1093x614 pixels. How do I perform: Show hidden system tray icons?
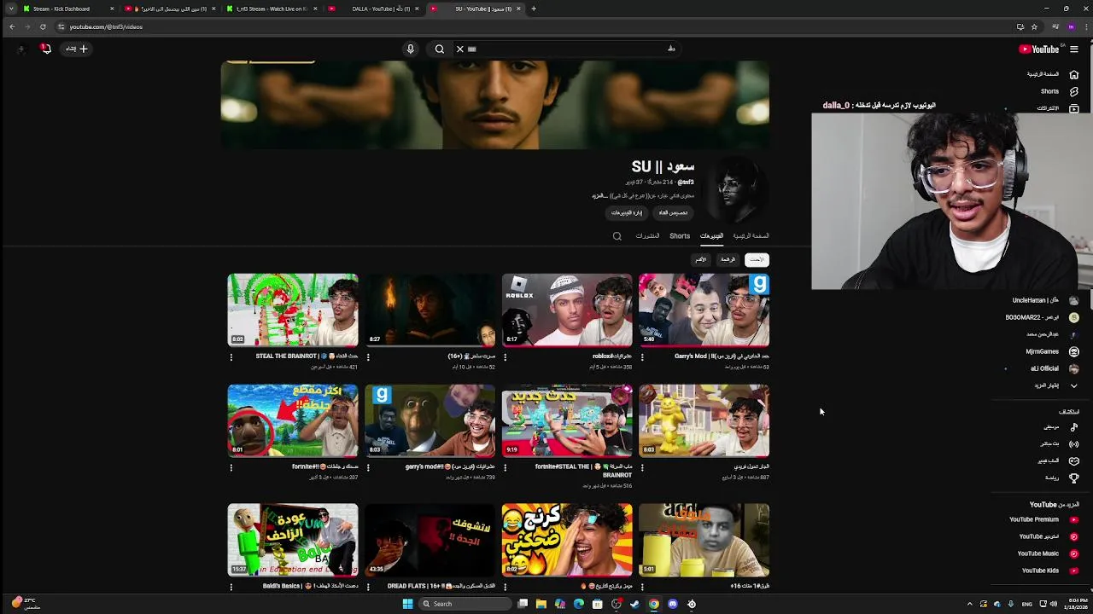[969, 604]
